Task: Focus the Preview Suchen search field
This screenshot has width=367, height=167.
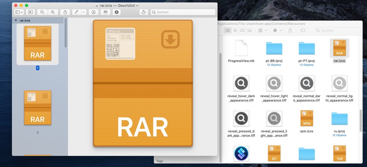Action: [x=183, y=12]
